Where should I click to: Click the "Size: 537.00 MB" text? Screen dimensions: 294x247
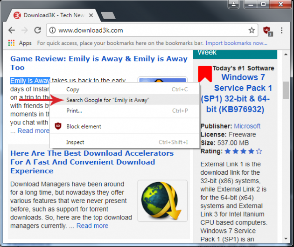pos(224,143)
